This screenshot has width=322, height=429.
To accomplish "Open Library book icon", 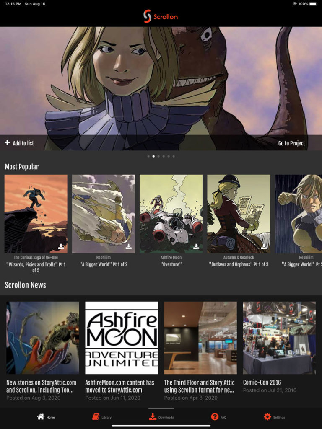I will pos(96,417).
